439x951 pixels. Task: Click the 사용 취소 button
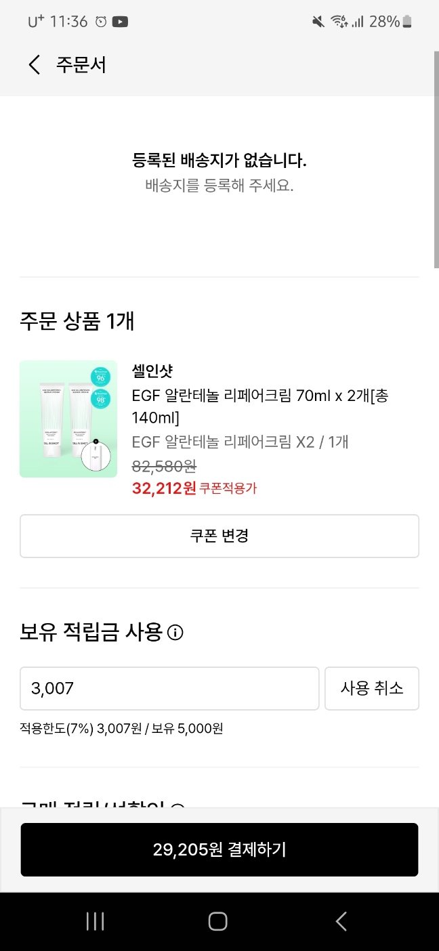[372, 688]
